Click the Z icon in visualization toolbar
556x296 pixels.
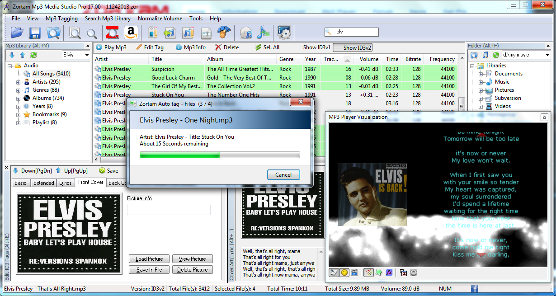[403, 273]
